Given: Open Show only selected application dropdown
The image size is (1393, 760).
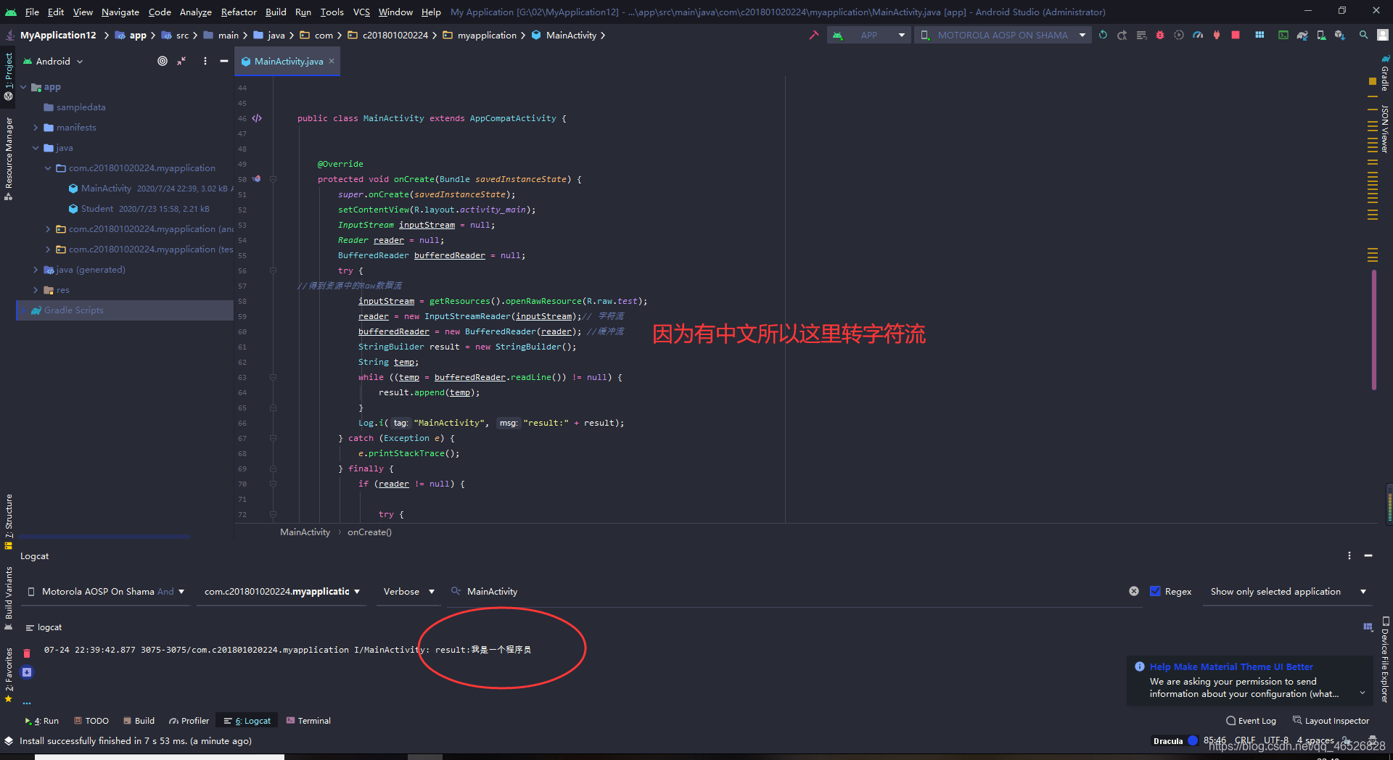Looking at the screenshot, I should (1288, 591).
